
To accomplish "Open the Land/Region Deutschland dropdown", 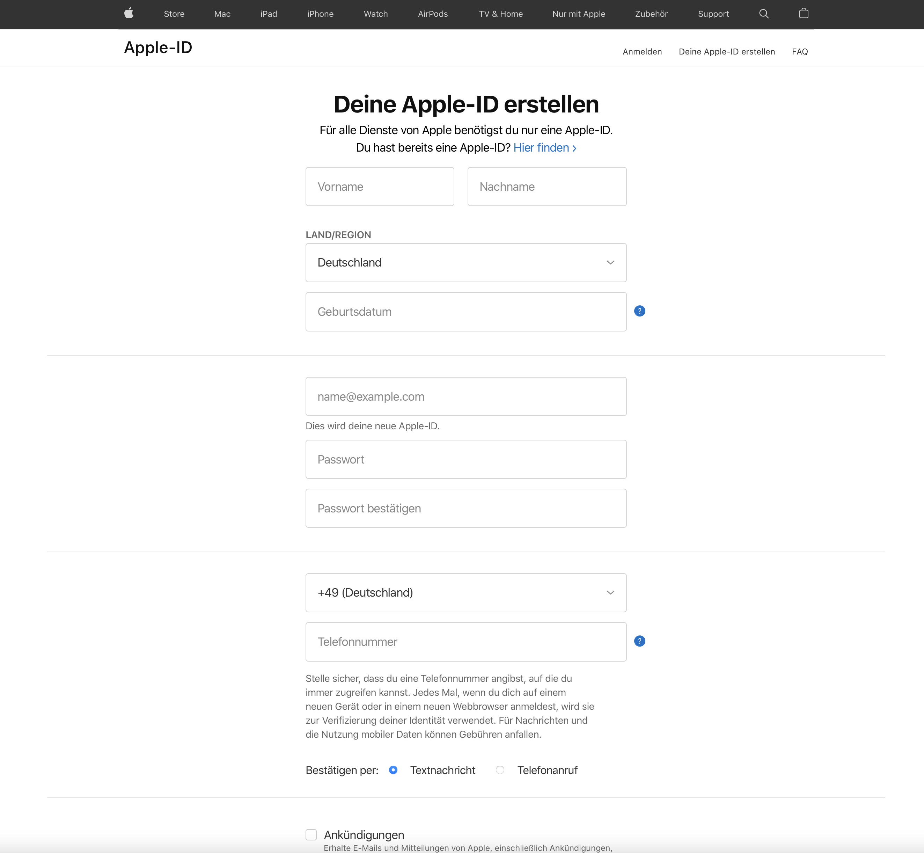I will point(466,263).
